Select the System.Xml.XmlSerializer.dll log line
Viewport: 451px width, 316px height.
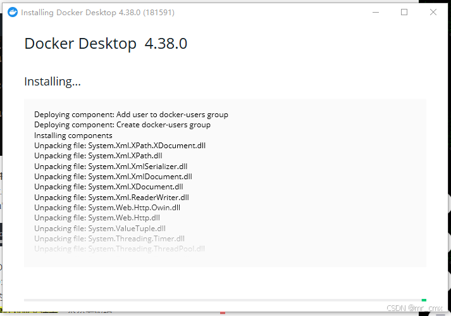111,167
